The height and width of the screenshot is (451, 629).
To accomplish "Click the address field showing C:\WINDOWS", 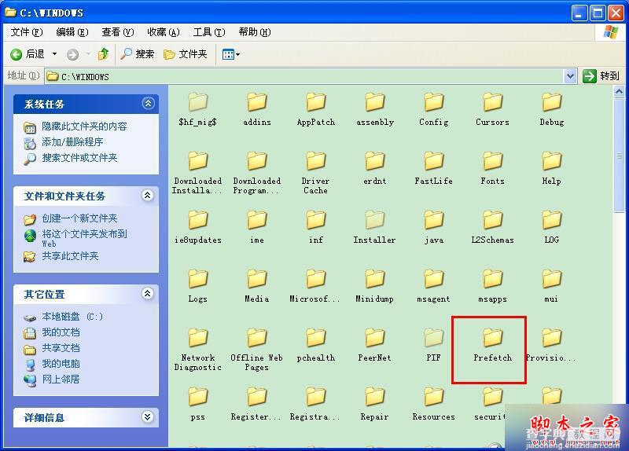I will coord(304,76).
